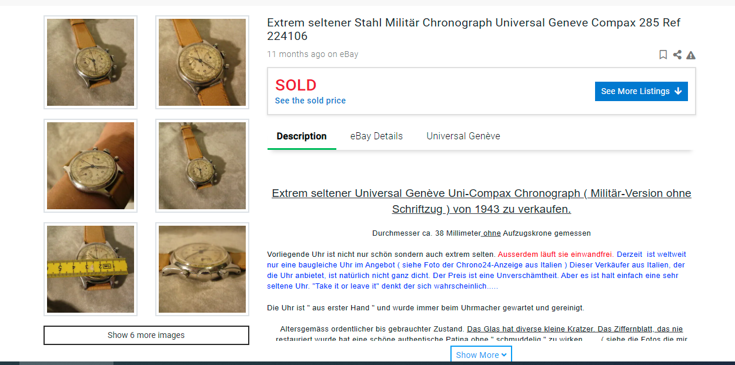
Task: Open the measuring tape photo thumbnail
Action: [91, 269]
